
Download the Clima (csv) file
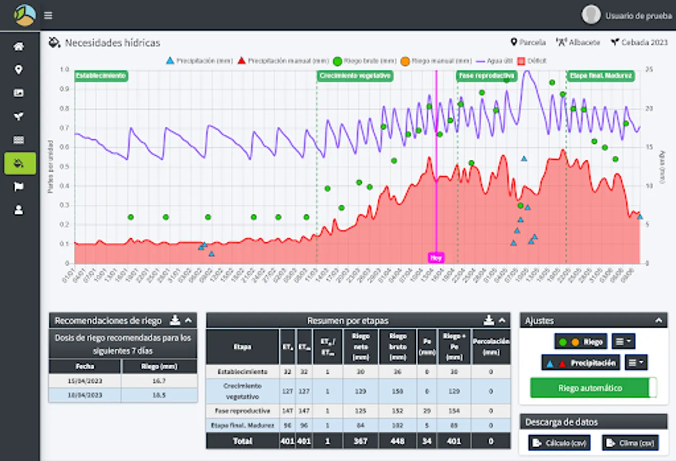[x=630, y=443]
